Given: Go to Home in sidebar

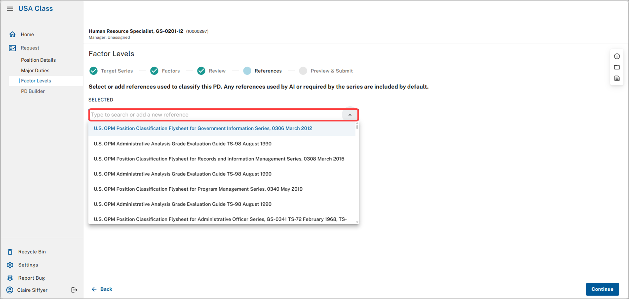Looking at the screenshot, I should pyautogui.click(x=27, y=34).
